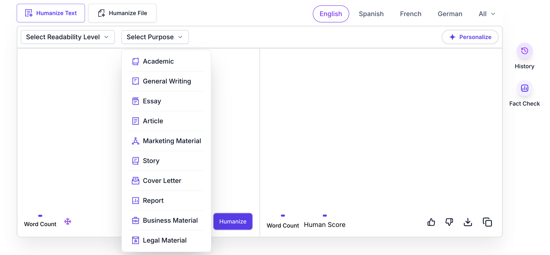Viewport: 550px width, 255px height.
Task: Click the Personalize button
Action: coord(470,37)
